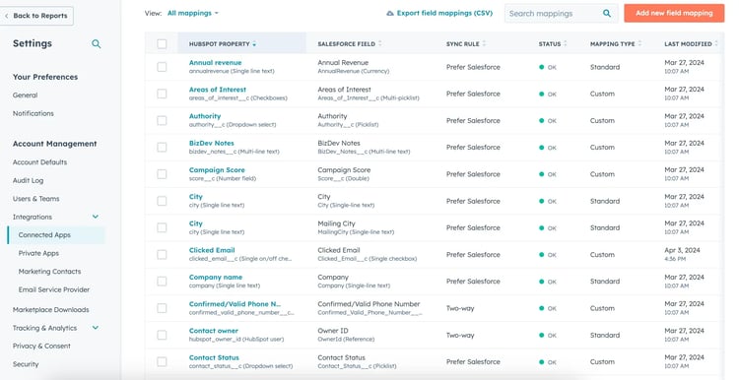The height and width of the screenshot is (380, 739).
Task: Open the Confirmed/Valid Phone N... property link
Action: tap(235, 304)
